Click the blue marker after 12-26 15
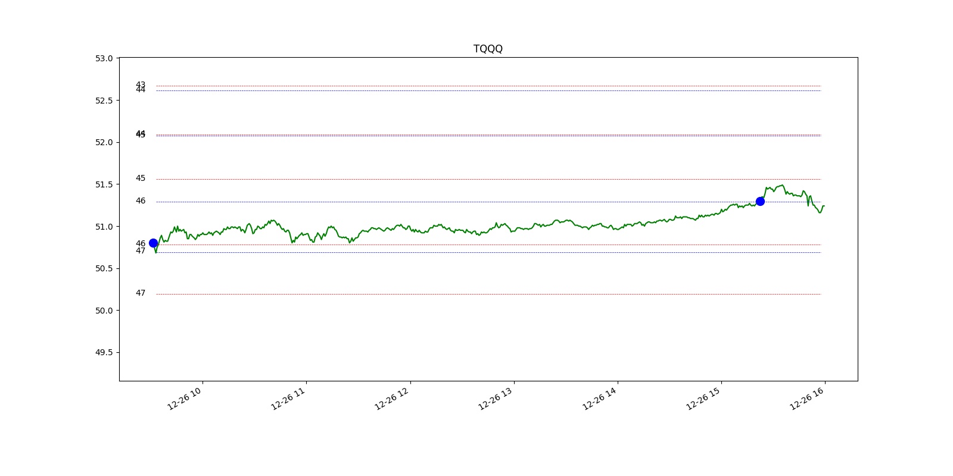953x476 pixels. [760, 201]
